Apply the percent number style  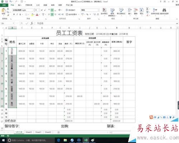pyautogui.click(x=87, y=14)
